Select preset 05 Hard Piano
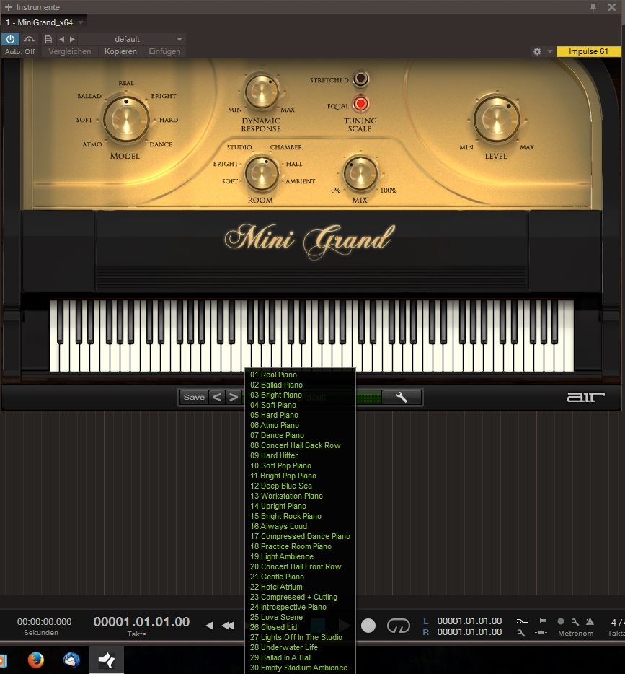625x674 pixels. tap(275, 415)
